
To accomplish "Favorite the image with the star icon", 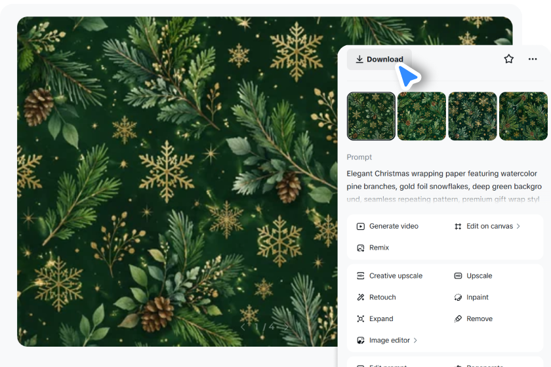I will click(x=508, y=59).
